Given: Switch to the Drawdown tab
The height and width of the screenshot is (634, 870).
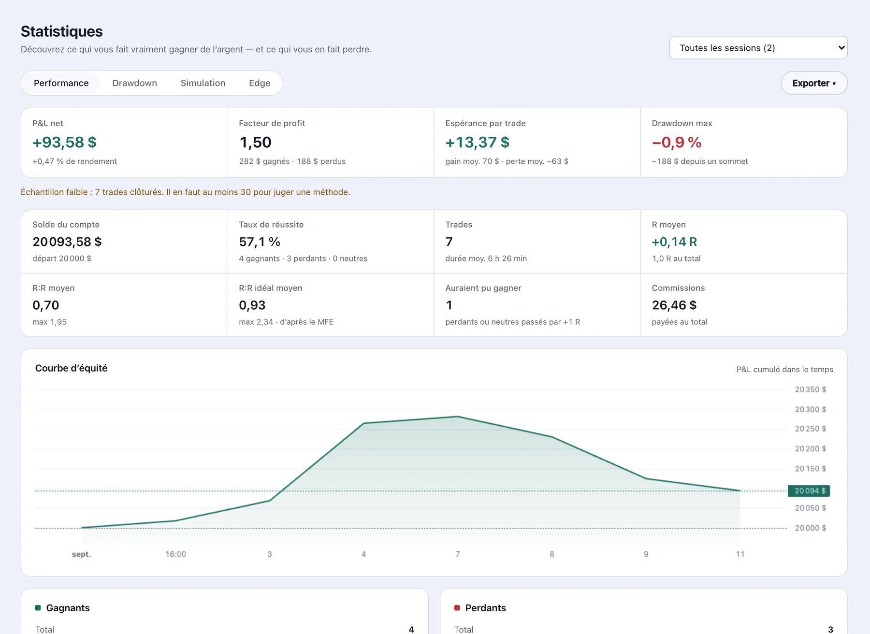Looking at the screenshot, I should point(135,83).
